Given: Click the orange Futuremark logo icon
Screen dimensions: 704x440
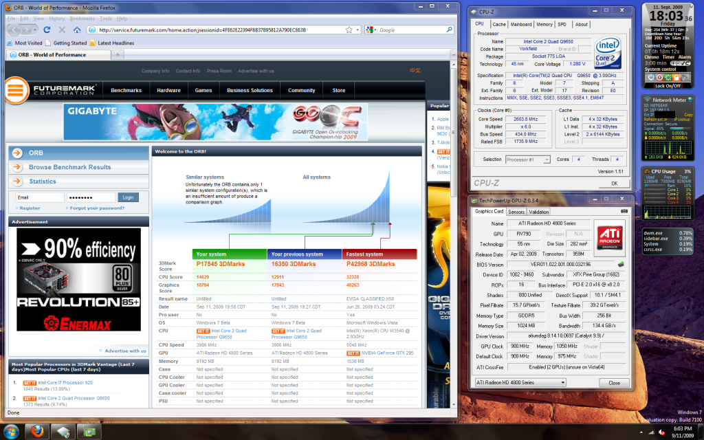Looking at the screenshot, I should pyautogui.click(x=16, y=90).
